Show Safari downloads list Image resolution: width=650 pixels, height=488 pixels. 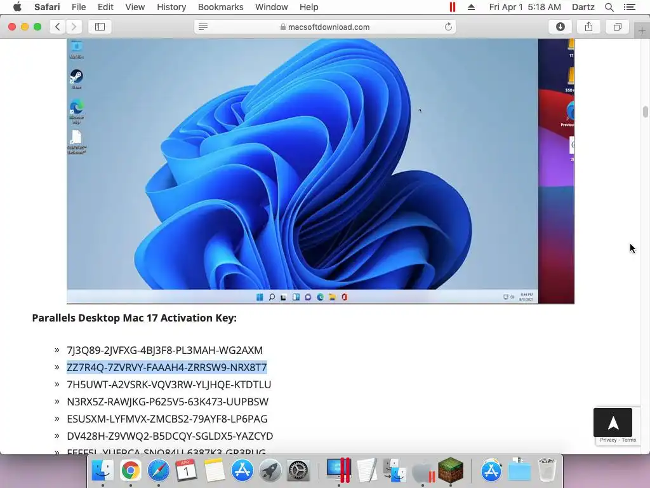560,27
